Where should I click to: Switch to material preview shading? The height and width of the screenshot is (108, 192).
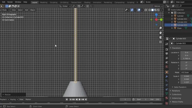[x=155, y=10]
